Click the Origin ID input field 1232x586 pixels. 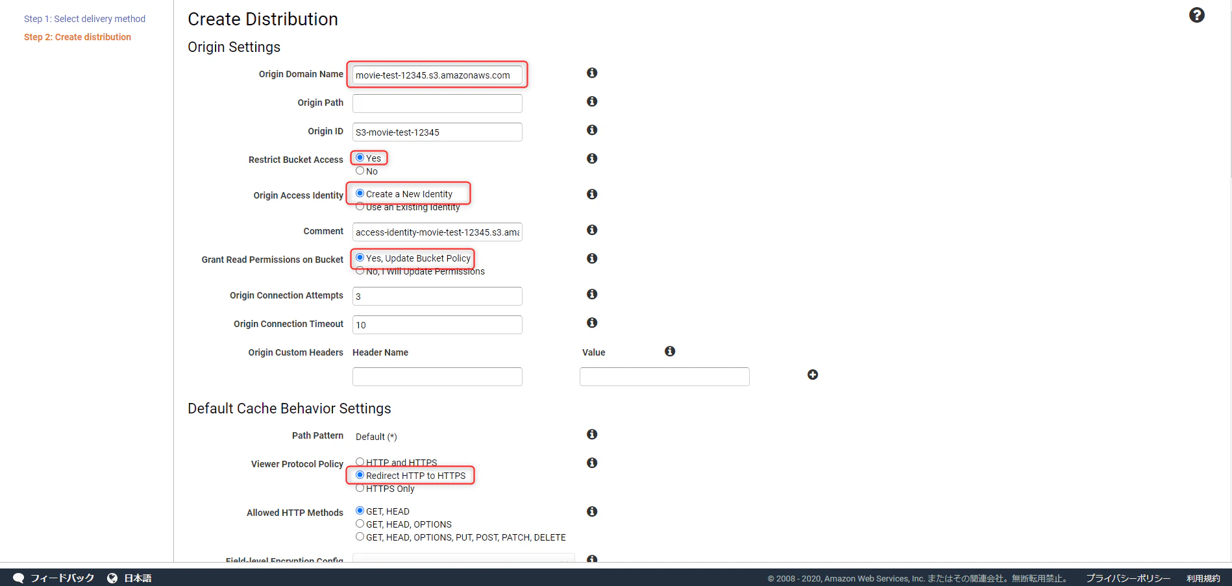coord(437,132)
